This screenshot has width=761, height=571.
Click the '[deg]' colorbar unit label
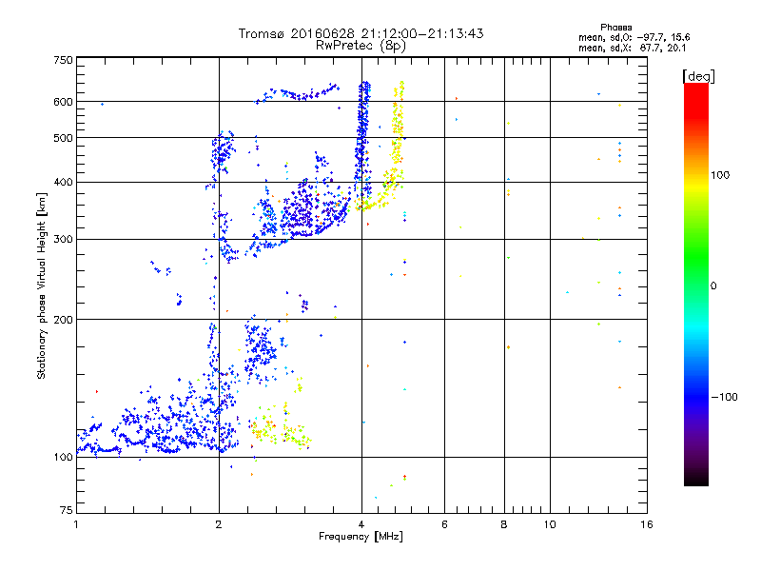click(x=698, y=76)
